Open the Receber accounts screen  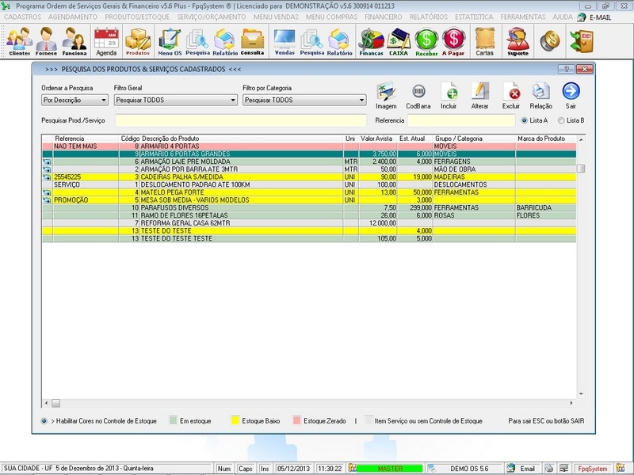click(428, 37)
